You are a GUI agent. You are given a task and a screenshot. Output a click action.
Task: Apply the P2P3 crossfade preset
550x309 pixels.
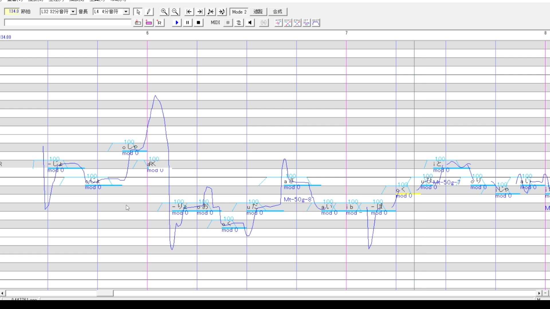click(288, 23)
